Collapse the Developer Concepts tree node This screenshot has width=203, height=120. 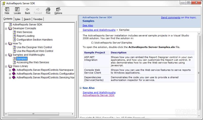[6, 28]
